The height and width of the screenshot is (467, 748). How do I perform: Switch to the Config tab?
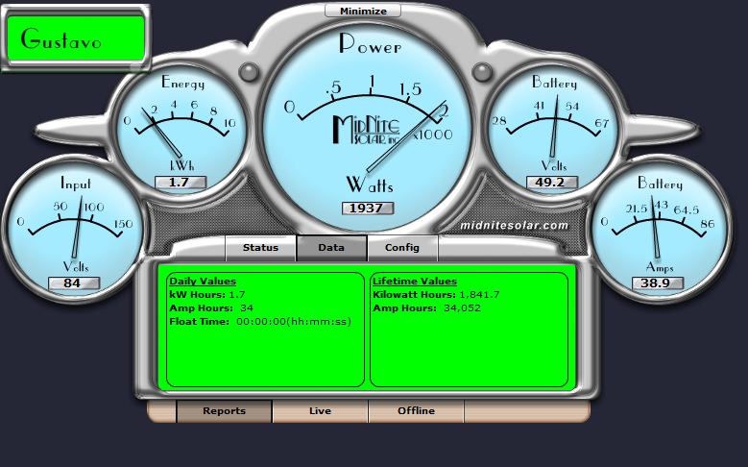coord(402,248)
